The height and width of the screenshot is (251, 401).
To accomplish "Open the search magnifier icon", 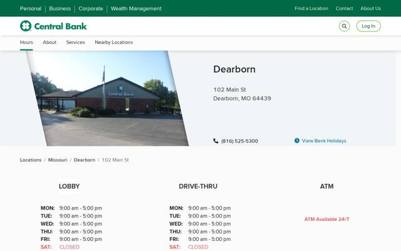I will tap(344, 26).
